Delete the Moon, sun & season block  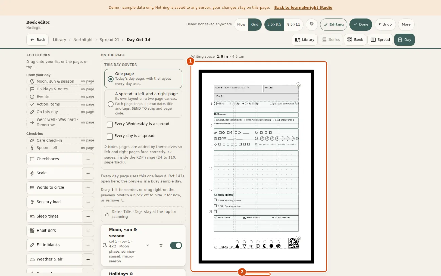(161, 245)
